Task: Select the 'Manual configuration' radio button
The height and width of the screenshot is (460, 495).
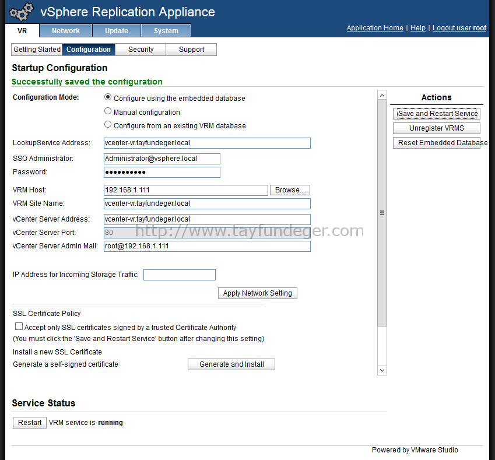Action: (x=108, y=111)
